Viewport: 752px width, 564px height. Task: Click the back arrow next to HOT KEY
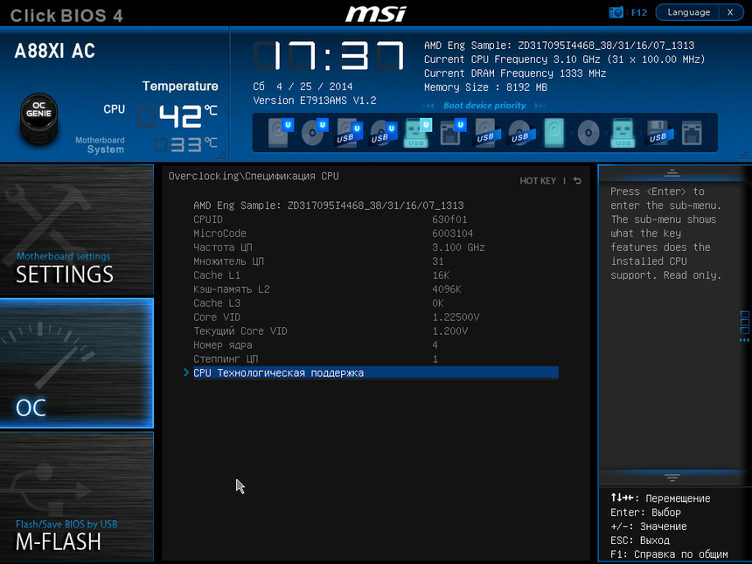pos(577,181)
